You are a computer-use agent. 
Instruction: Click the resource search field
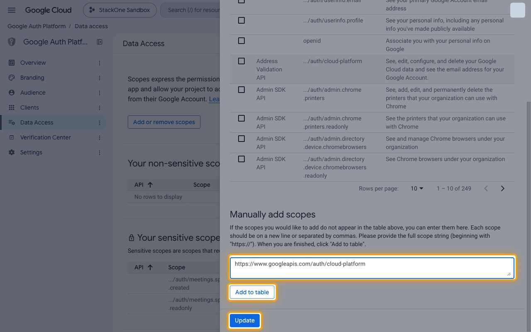[x=190, y=10]
